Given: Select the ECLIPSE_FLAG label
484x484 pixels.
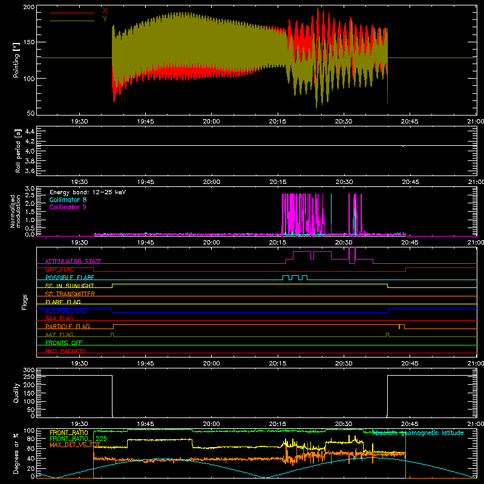Looking at the screenshot, I should [x=66, y=310].
